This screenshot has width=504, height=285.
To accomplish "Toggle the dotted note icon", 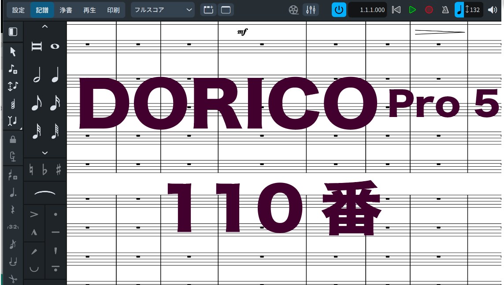I will tap(13, 193).
